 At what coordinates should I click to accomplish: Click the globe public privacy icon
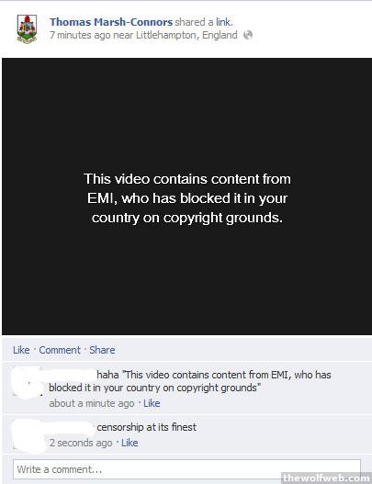pos(248,35)
